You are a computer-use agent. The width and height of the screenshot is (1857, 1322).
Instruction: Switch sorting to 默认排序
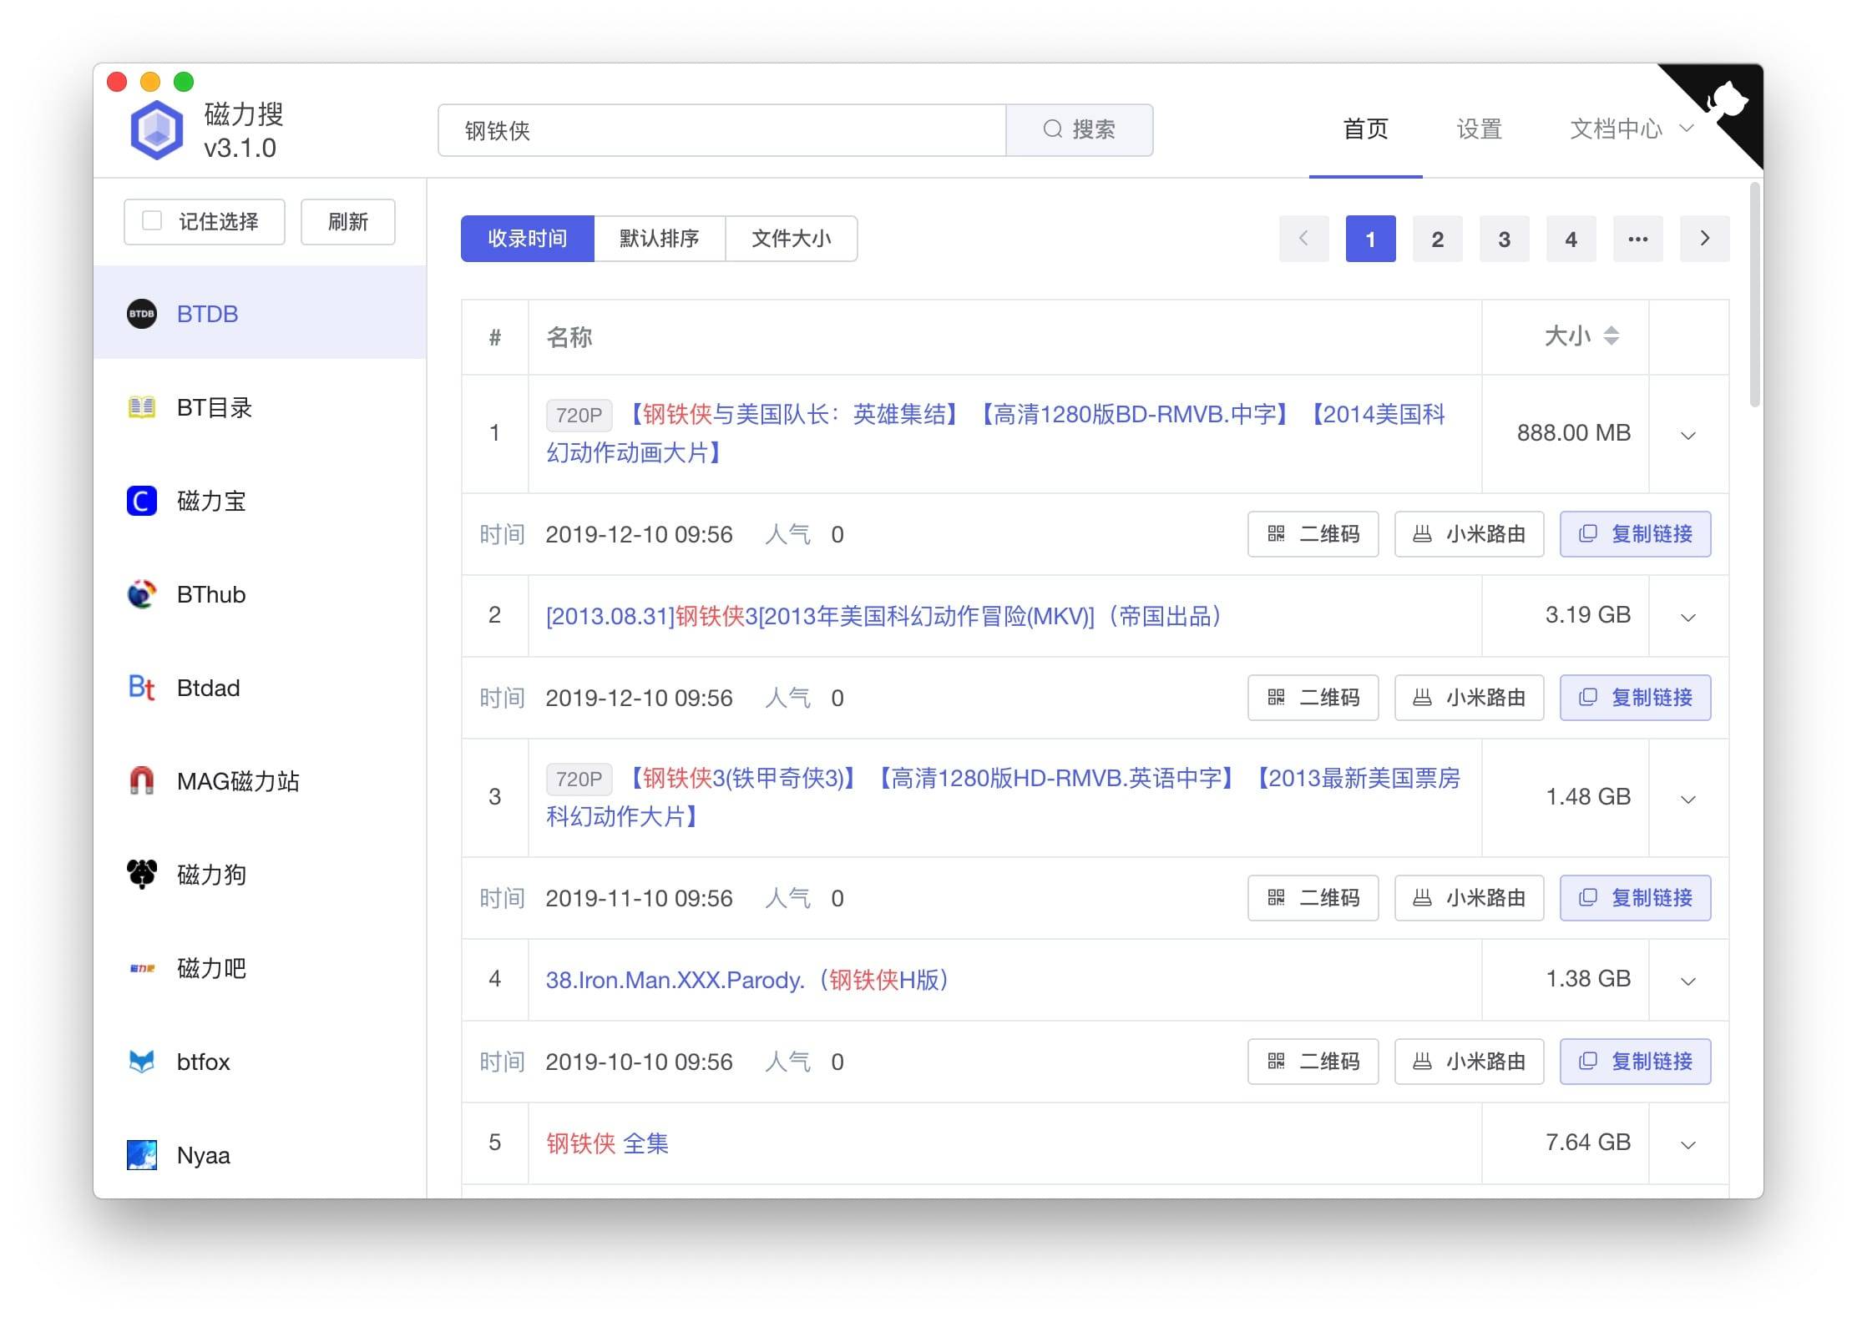(x=659, y=239)
